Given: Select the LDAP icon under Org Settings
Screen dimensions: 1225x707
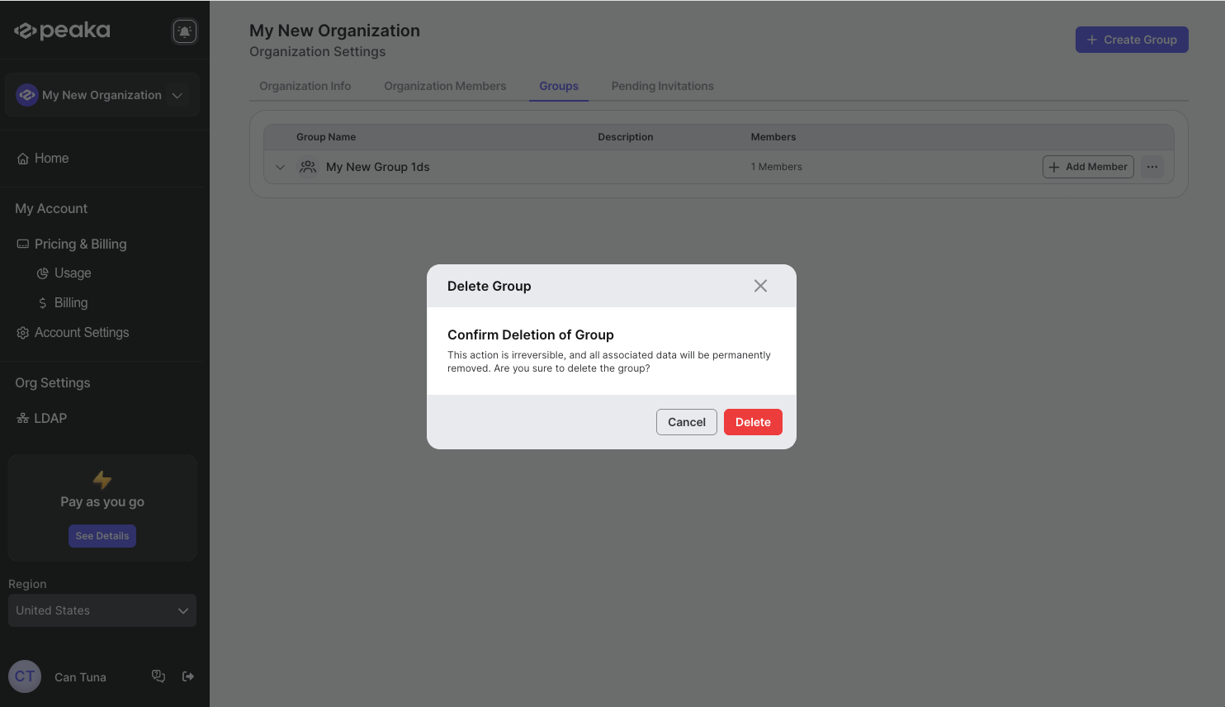Looking at the screenshot, I should point(22,418).
